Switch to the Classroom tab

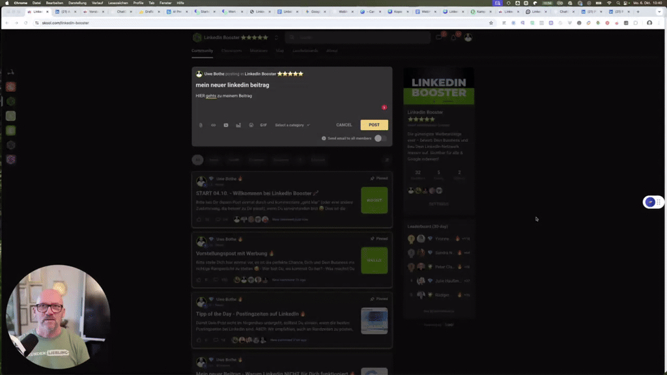pos(231,51)
